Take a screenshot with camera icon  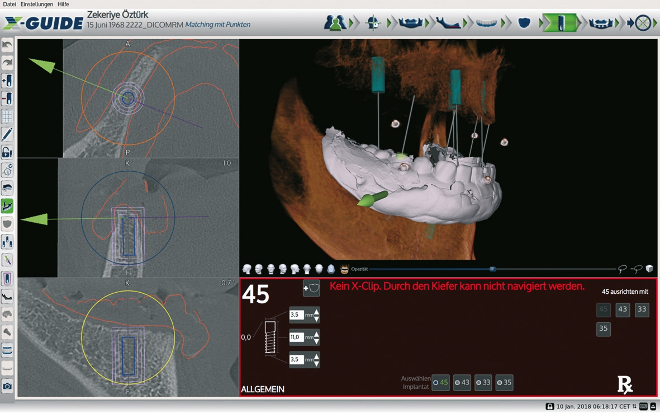7,386
